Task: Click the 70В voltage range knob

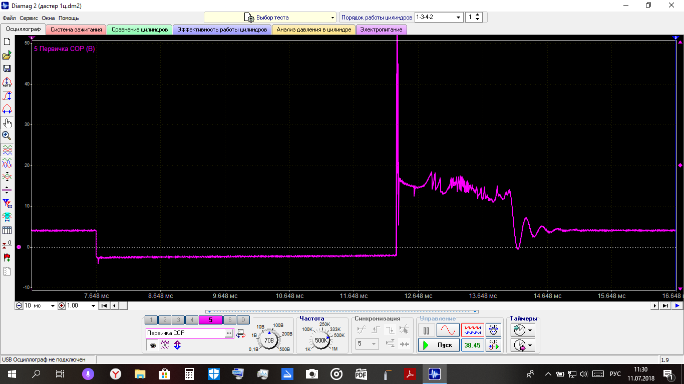Action: [x=269, y=340]
